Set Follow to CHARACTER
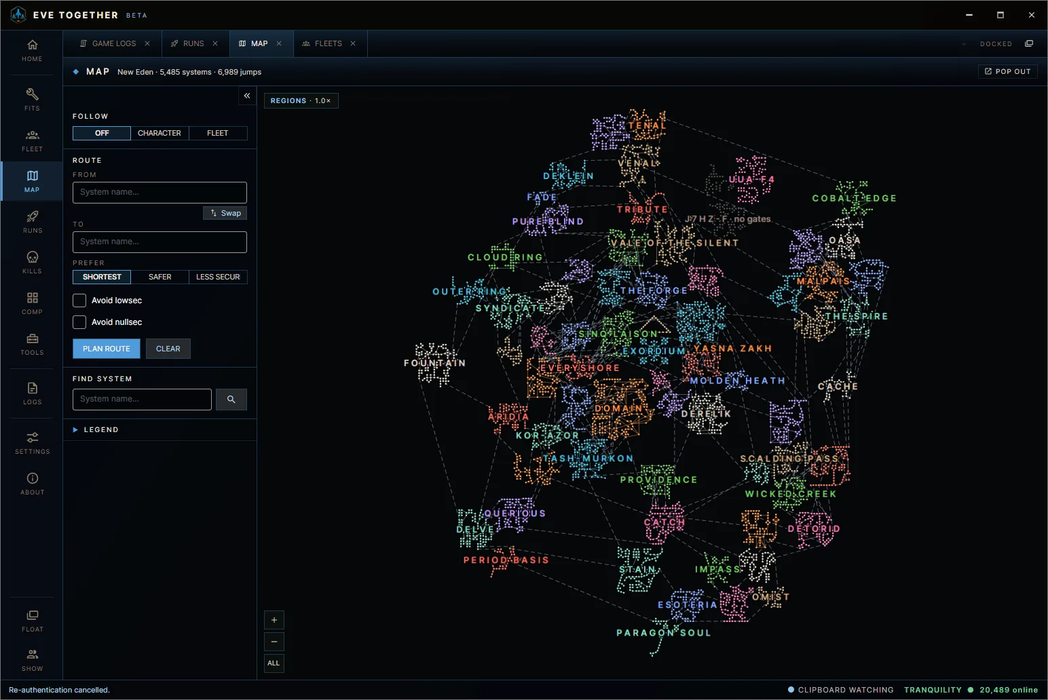Screen dimensions: 1048x700 tap(160, 133)
